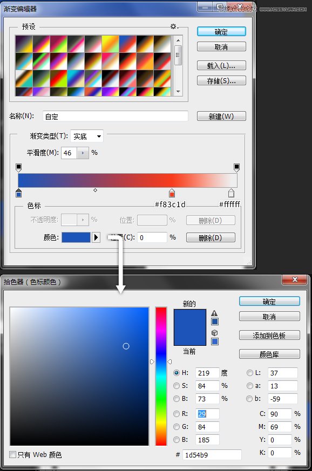Click the out-of-gamut warning triangle icon
312x471 pixels.
[214, 313]
